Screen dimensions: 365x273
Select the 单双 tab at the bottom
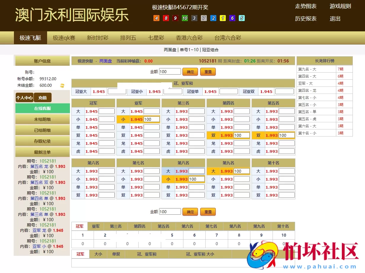116,254
